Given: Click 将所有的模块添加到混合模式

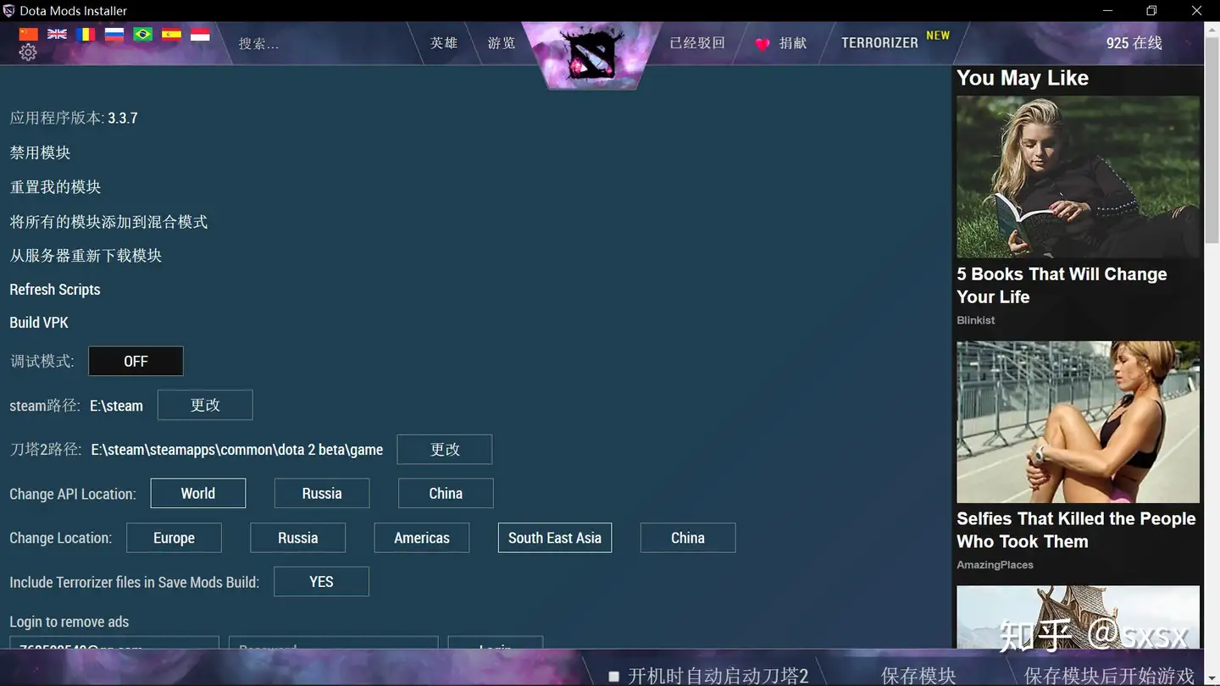Looking at the screenshot, I should pyautogui.click(x=108, y=222).
